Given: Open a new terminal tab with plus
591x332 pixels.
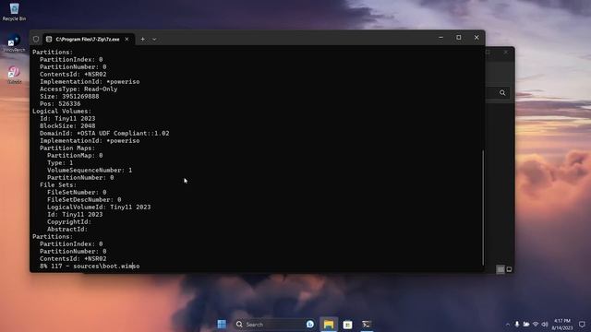Looking at the screenshot, I should [x=142, y=39].
